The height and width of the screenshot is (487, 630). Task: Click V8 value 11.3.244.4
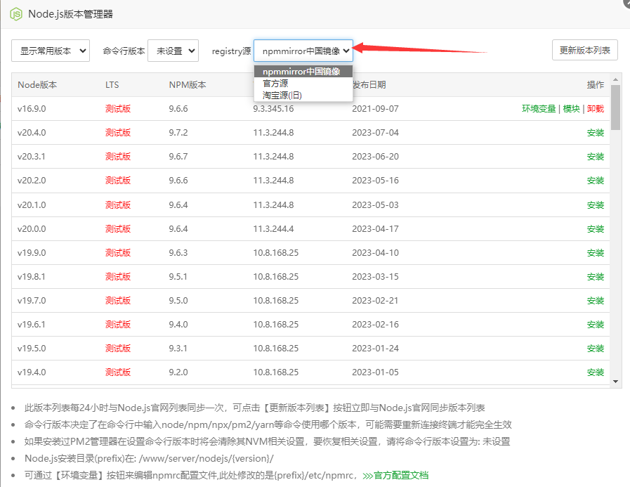pos(273,229)
